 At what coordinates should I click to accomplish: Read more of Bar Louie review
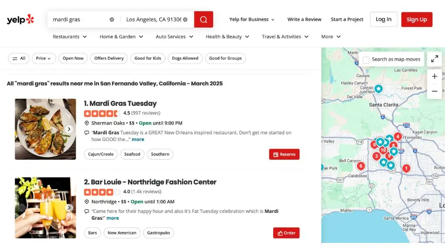[113, 218]
